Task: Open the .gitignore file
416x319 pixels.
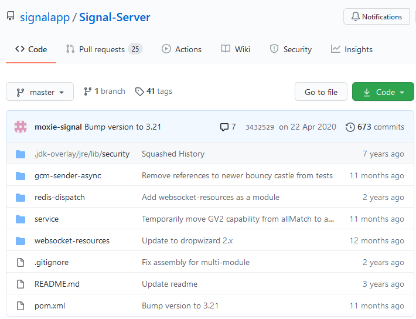Action: [52, 263]
